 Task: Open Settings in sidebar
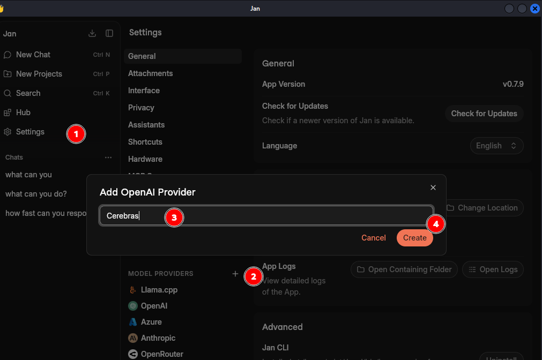point(57,132)
